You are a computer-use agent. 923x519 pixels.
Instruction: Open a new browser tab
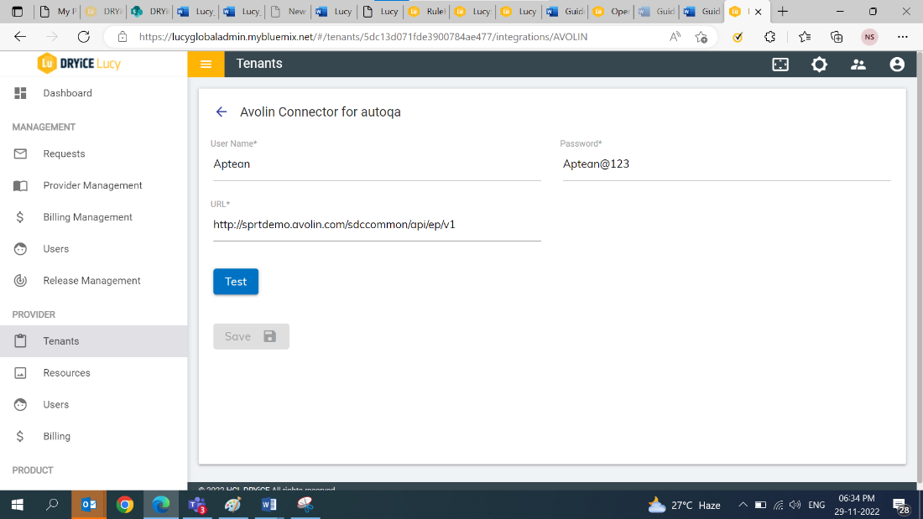pyautogui.click(x=782, y=11)
